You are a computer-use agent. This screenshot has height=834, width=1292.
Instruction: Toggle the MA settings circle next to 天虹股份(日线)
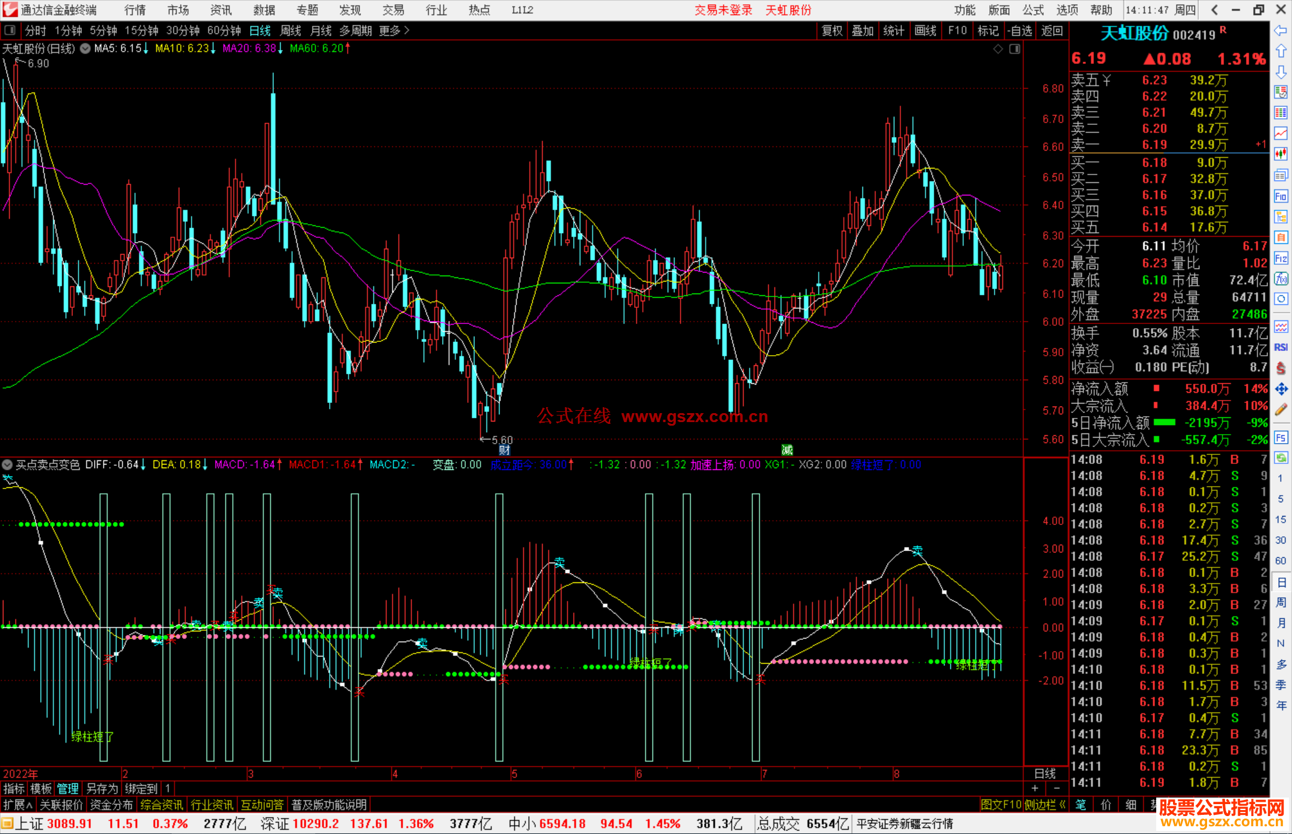[x=86, y=48]
